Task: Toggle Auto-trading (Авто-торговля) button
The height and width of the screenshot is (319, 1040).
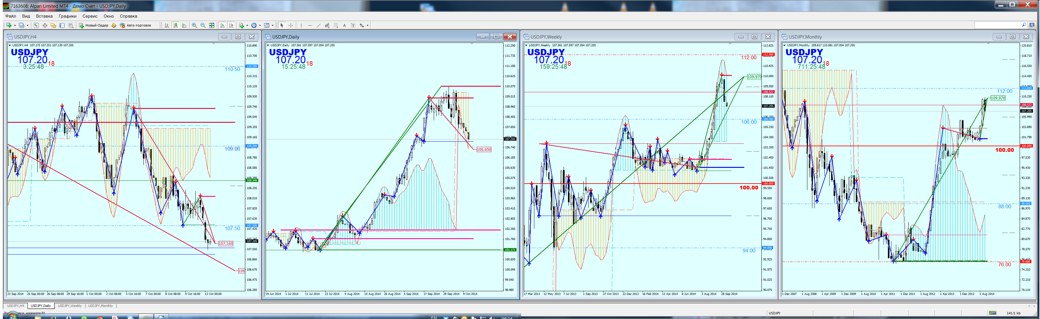Action: click(135, 25)
